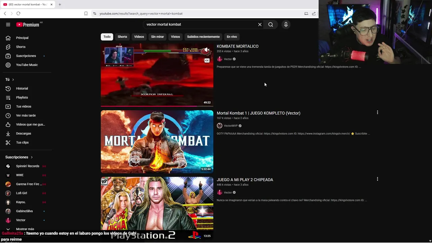
Task: Open the VectorMVP channel link
Action: pos(231,126)
